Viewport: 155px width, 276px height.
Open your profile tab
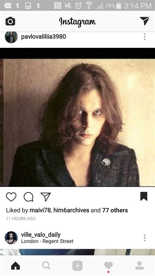click(x=140, y=266)
